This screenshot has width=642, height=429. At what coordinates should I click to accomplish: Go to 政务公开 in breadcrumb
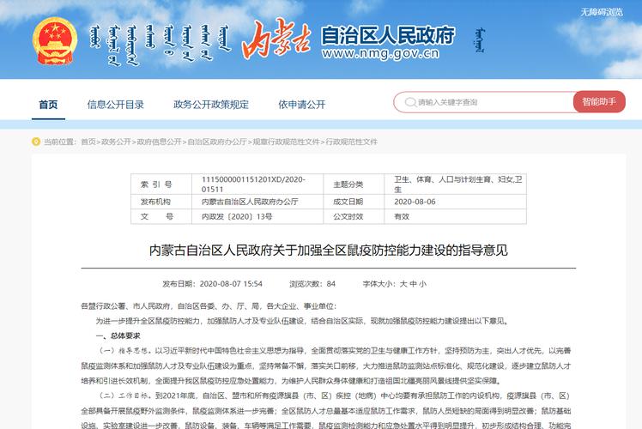(x=116, y=142)
